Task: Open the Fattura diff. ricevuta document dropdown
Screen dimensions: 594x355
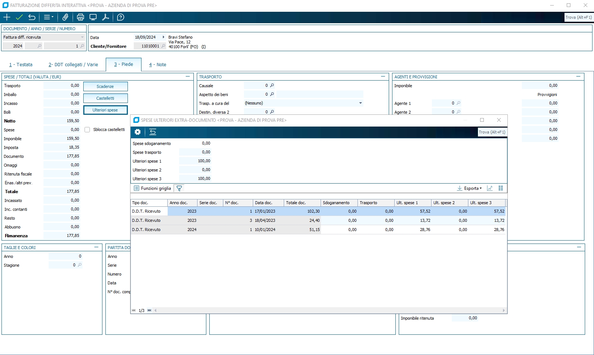Action: click(x=82, y=37)
